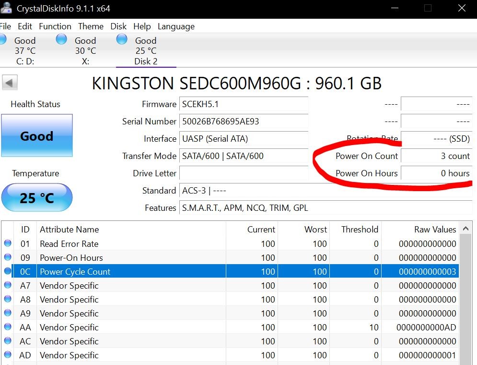Click the Attribute Name column header
Viewport: 477px width, 365px height.
pos(131,229)
